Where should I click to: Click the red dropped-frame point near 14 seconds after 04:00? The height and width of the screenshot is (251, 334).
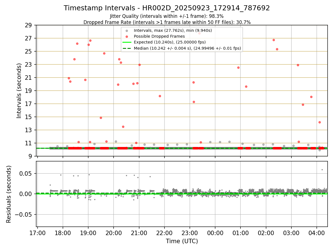(320, 122)
